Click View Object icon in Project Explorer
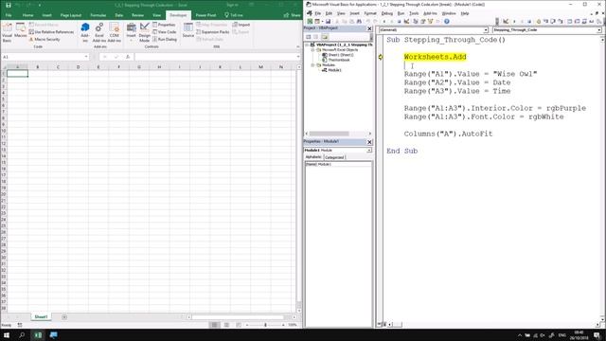Screen dimensions: 606x341 click(316, 37)
